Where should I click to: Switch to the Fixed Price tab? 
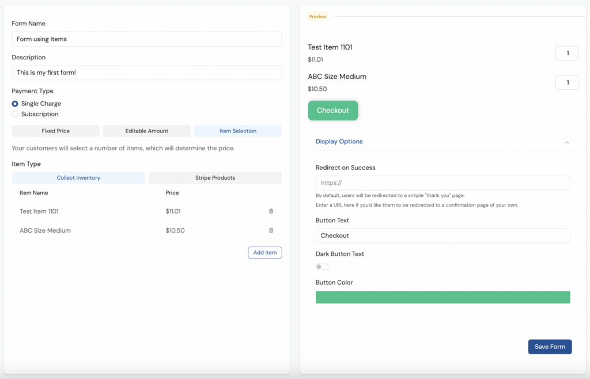click(55, 131)
